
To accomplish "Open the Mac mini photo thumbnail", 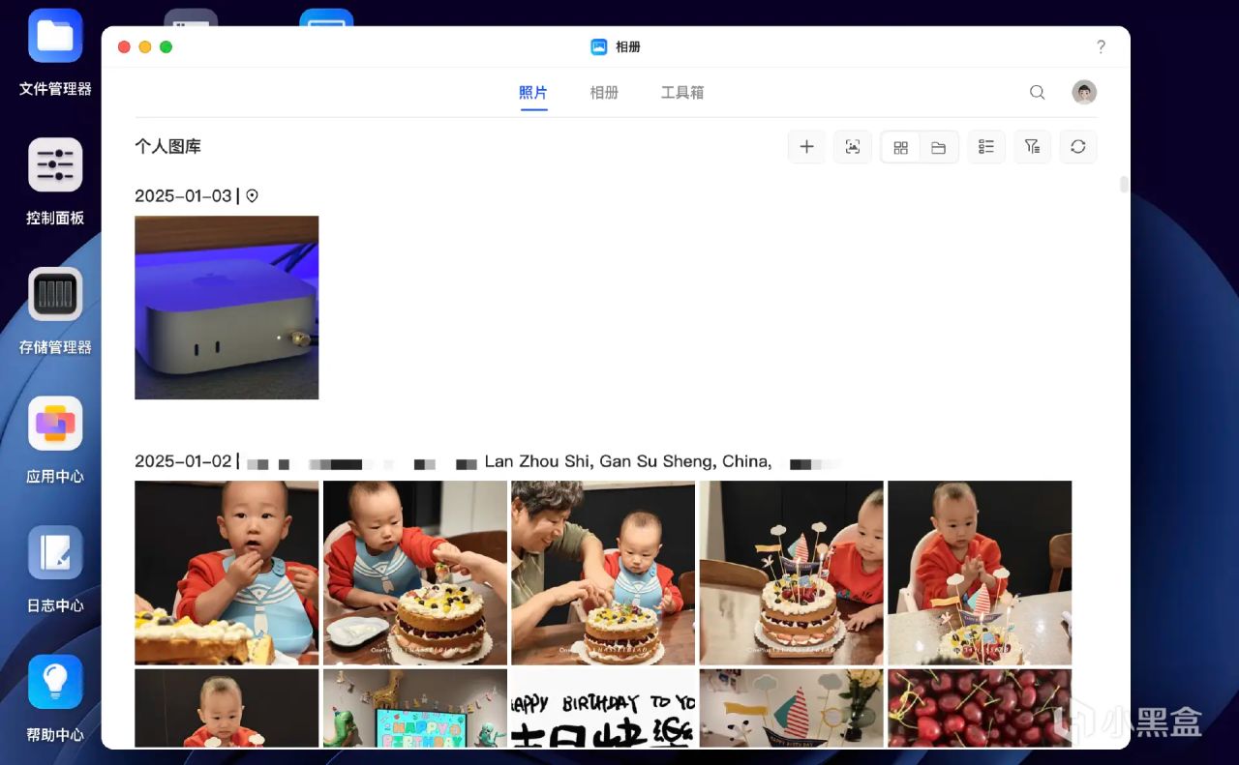I will [x=227, y=308].
